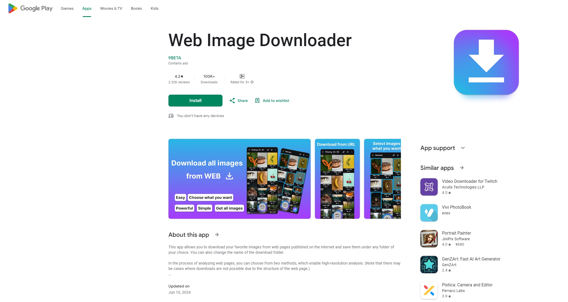568x302 pixels.
Task: Click the 9BETA developer link
Action: (x=175, y=58)
